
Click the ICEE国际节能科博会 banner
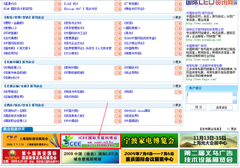click(x=90, y=141)
